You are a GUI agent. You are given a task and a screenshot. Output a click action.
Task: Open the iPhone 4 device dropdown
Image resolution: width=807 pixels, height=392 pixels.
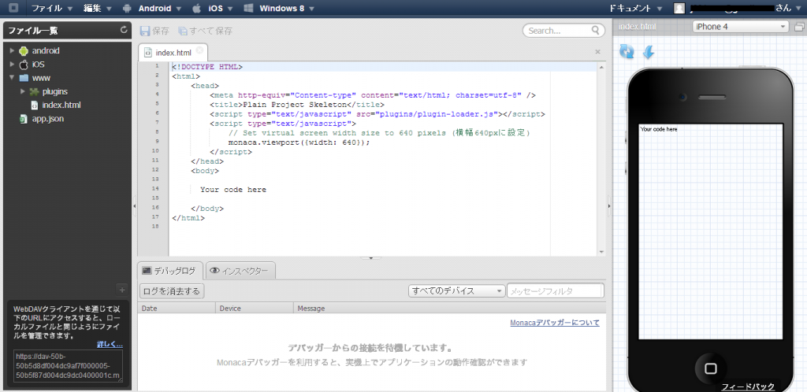(x=740, y=27)
